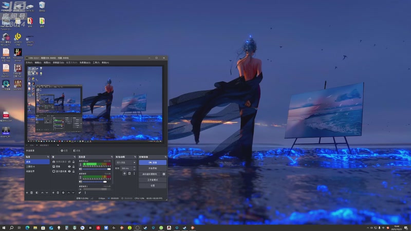Select the LEOBOG ONE desktop shortcut
This screenshot has height=231, width=411.
pos(17,39)
